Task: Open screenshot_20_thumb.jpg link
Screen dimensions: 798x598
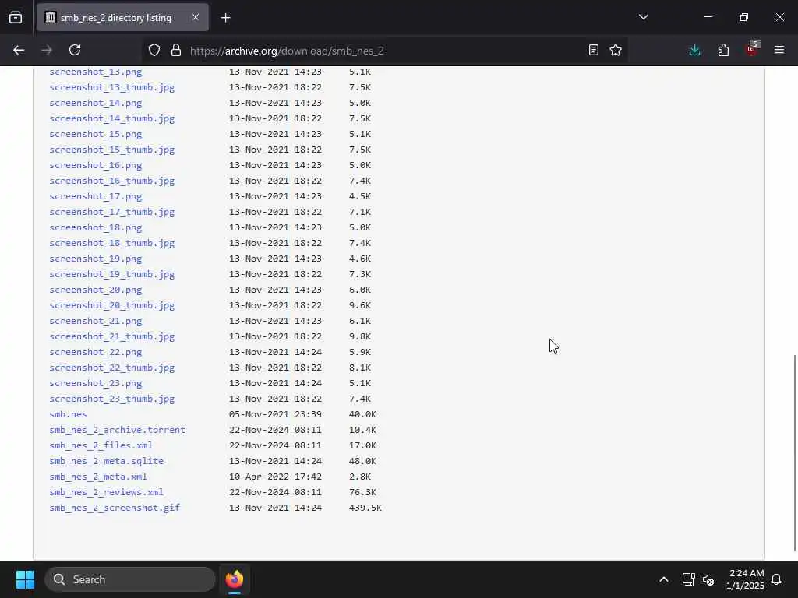Action: click(112, 305)
